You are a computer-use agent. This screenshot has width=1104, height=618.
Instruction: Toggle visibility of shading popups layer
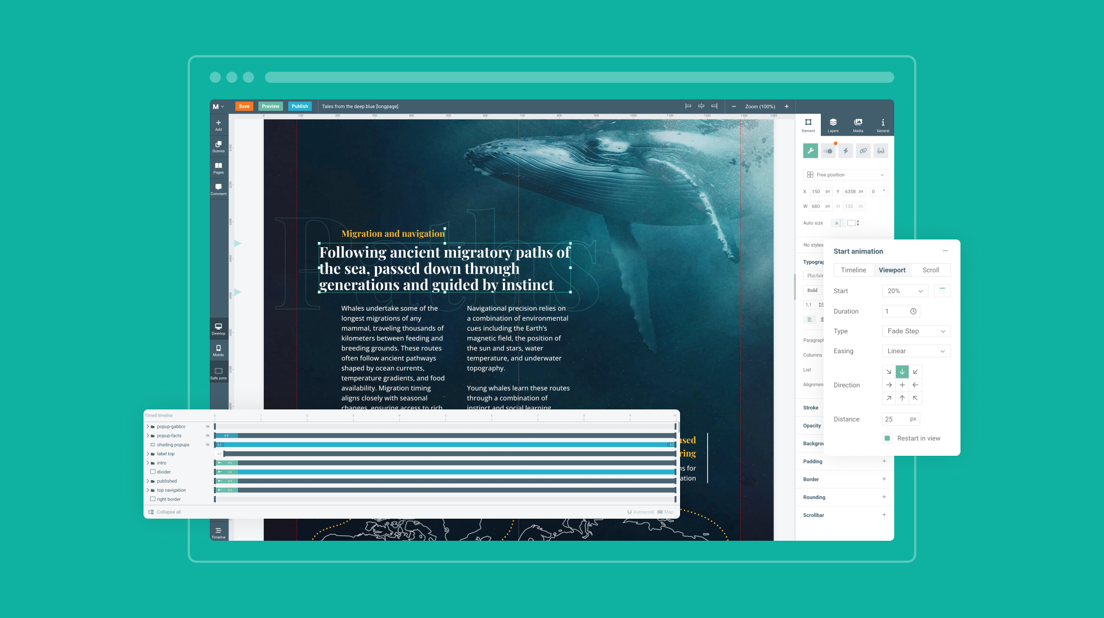click(x=208, y=445)
